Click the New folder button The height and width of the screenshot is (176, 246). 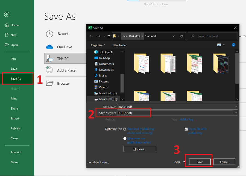tap(119, 45)
